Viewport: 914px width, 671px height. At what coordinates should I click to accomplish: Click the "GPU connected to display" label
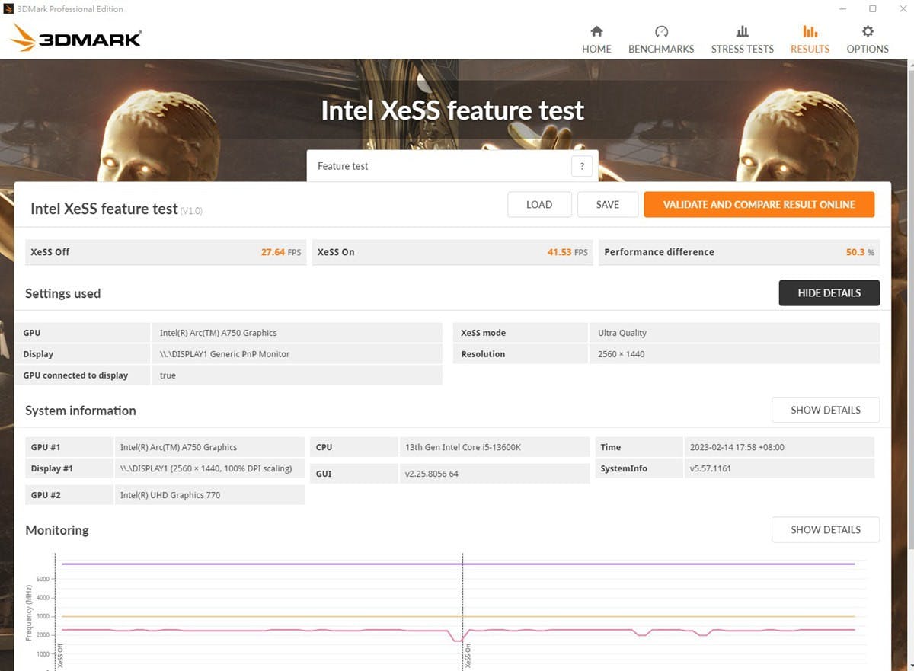75,375
